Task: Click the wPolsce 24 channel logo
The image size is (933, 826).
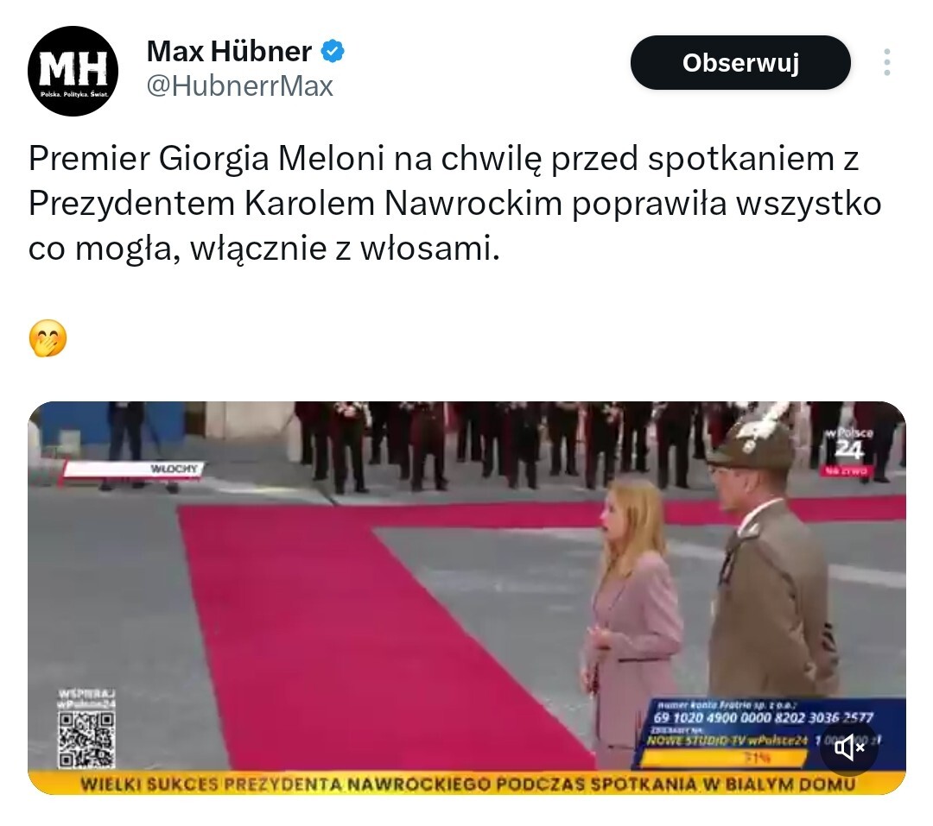Action: (849, 445)
